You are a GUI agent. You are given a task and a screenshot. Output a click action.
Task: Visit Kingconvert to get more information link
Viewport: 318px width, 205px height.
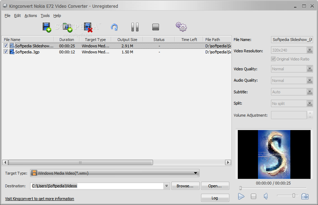(40, 199)
